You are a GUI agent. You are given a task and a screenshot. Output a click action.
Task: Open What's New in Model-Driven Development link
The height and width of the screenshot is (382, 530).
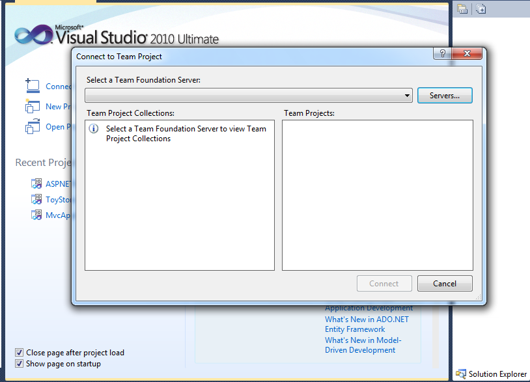coord(363,345)
